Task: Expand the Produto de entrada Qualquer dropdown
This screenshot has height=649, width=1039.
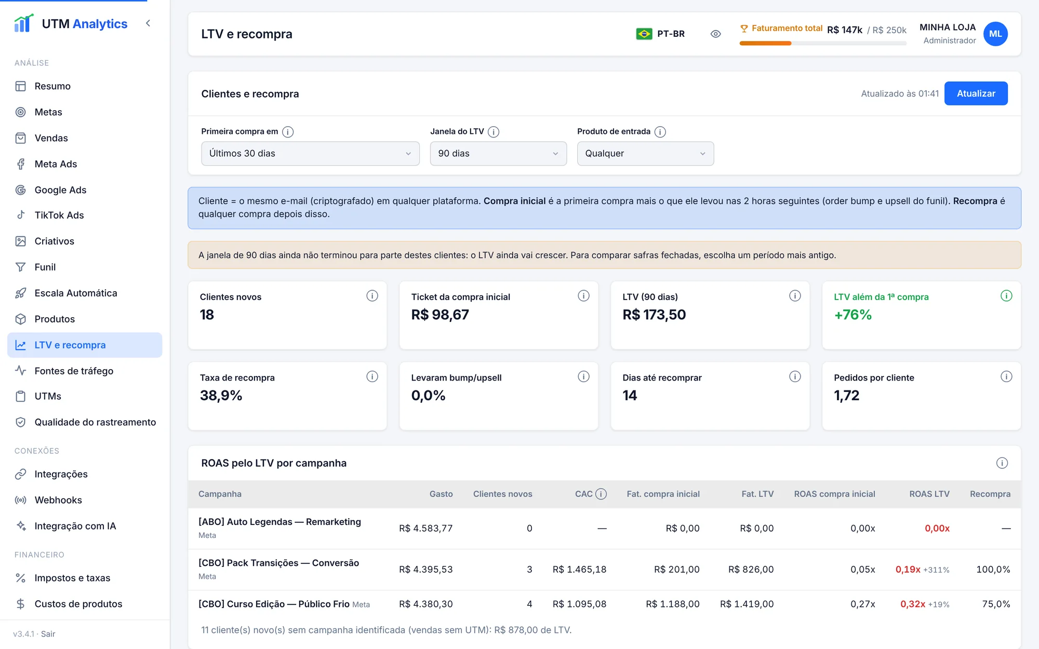Action: click(x=645, y=154)
